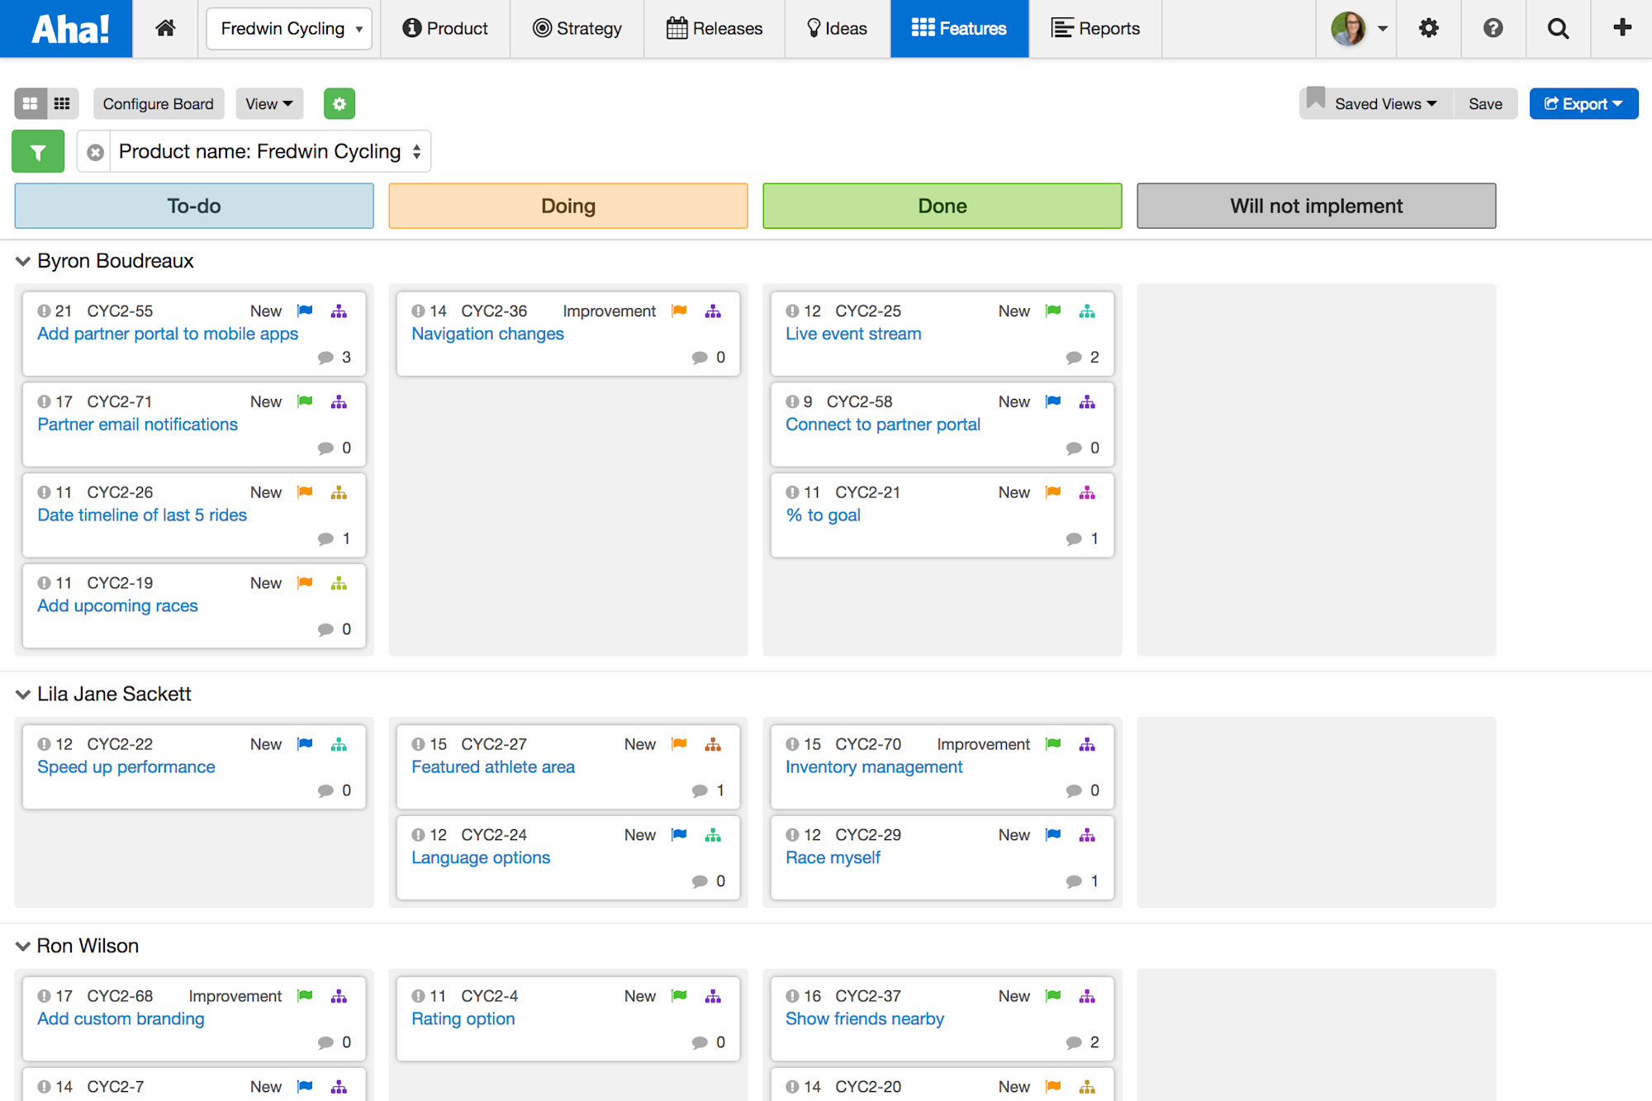Toggle the orange flag on Add upcoming races

(x=304, y=582)
